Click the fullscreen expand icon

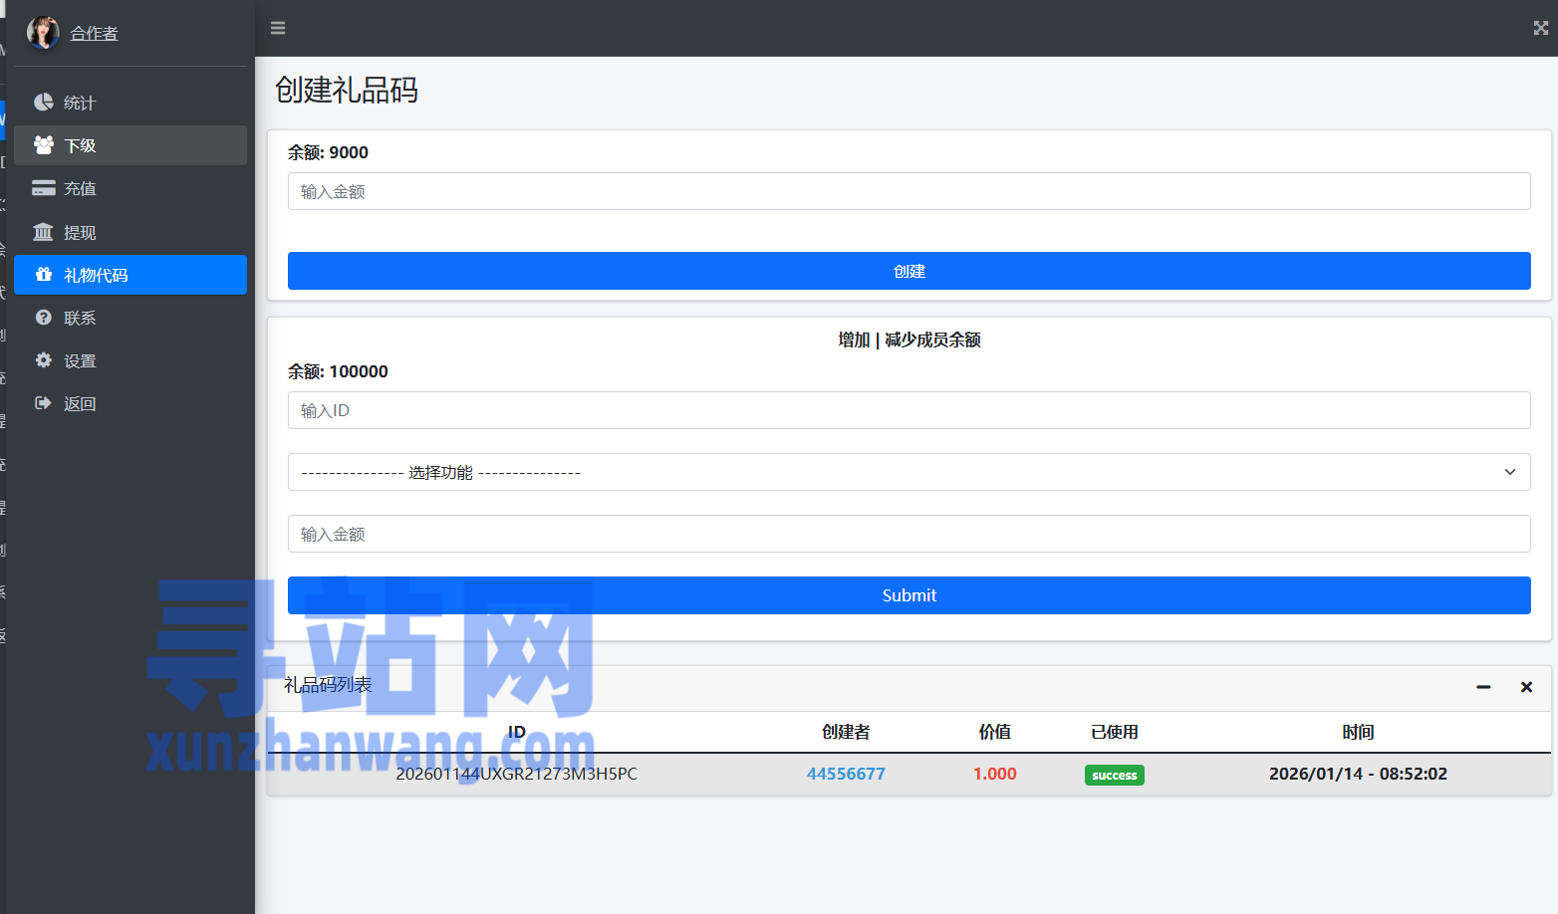(x=1540, y=28)
